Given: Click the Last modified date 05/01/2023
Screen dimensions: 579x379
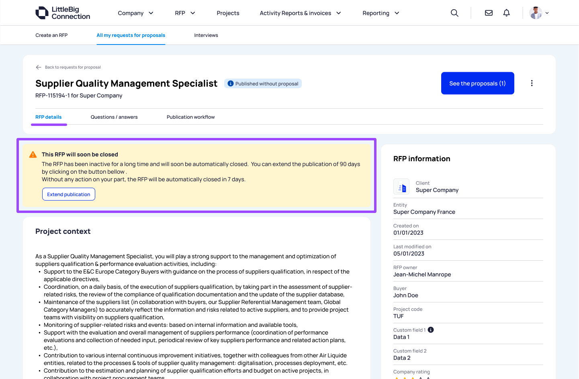Looking at the screenshot, I should pyautogui.click(x=409, y=253).
